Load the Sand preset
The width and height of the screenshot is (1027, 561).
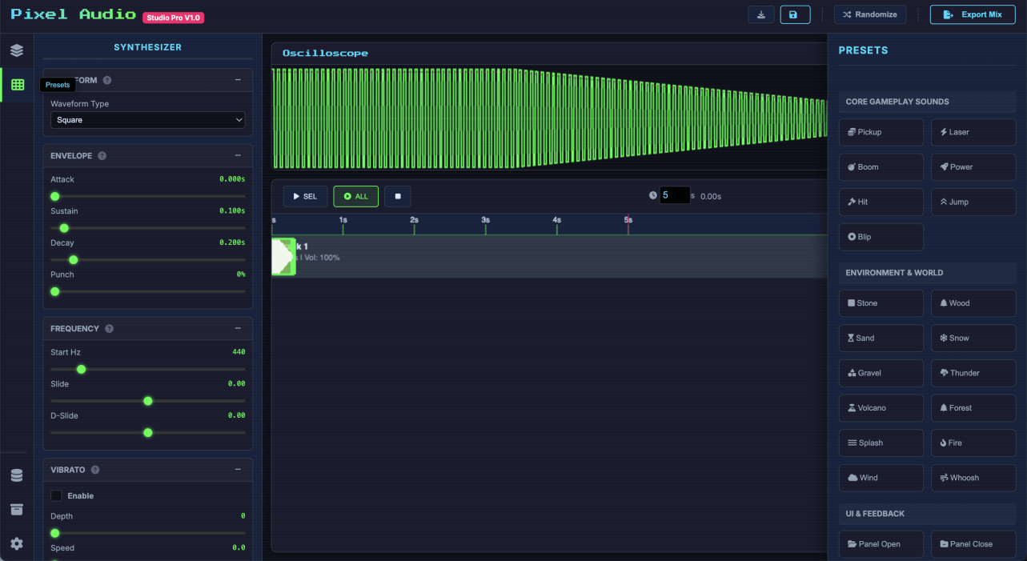coord(881,338)
